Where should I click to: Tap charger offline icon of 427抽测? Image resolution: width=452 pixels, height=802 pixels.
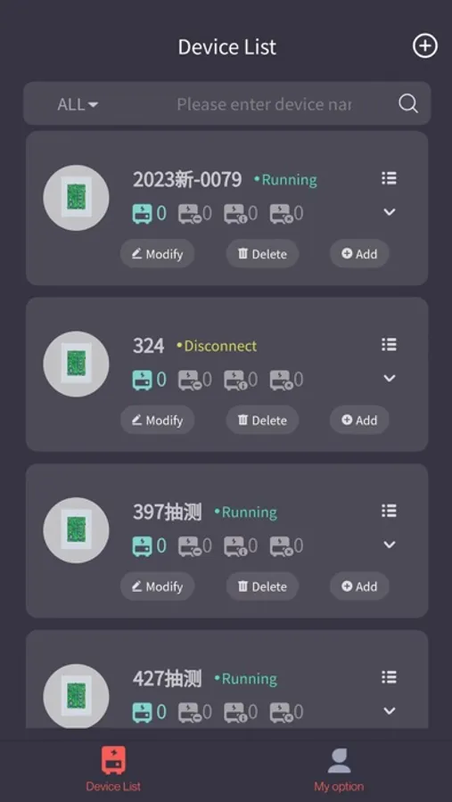189,713
